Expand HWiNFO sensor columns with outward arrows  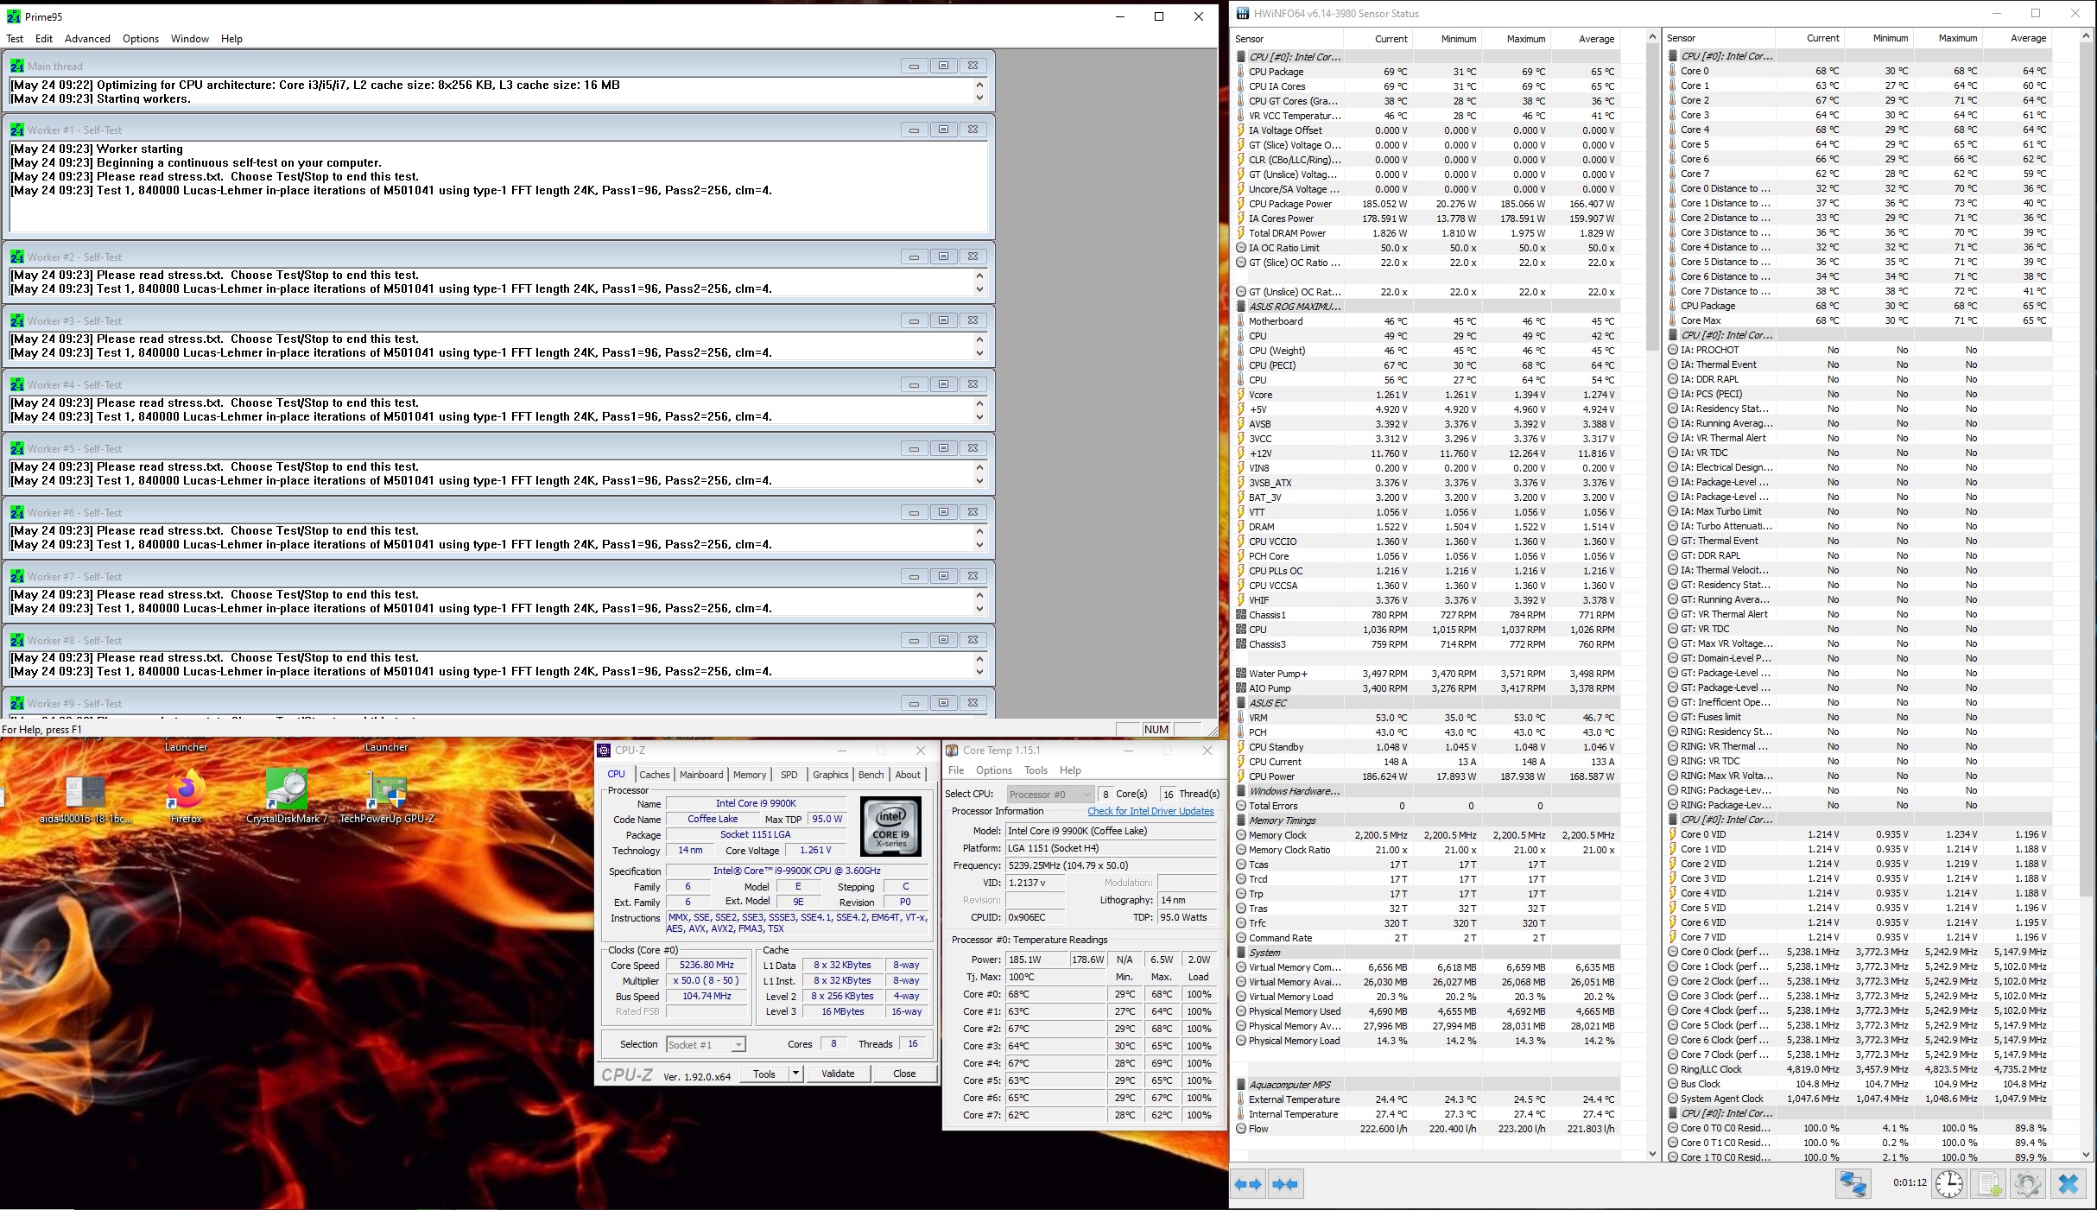[x=1248, y=1184]
